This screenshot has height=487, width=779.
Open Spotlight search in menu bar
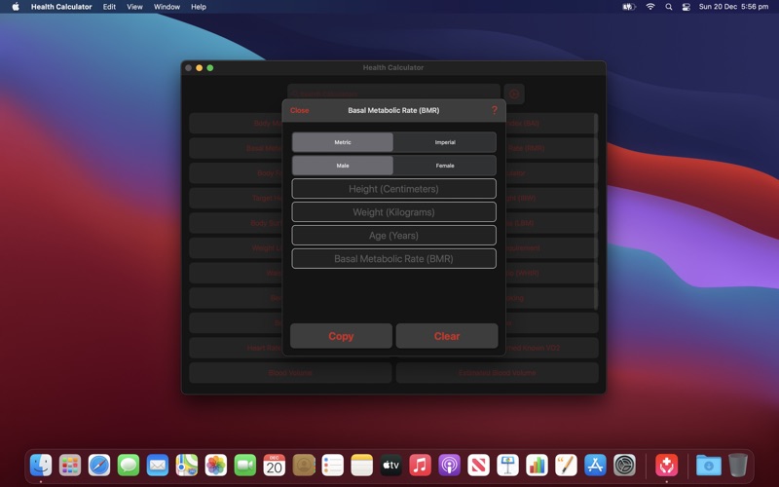[669, 7]
